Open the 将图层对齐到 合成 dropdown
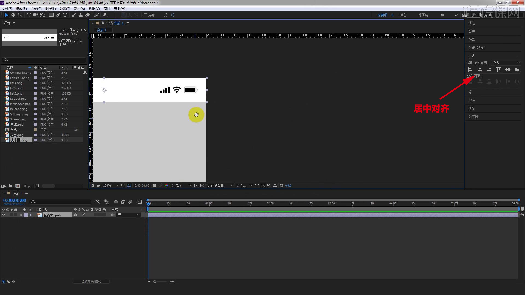525x295 pixels. [506, 63]
